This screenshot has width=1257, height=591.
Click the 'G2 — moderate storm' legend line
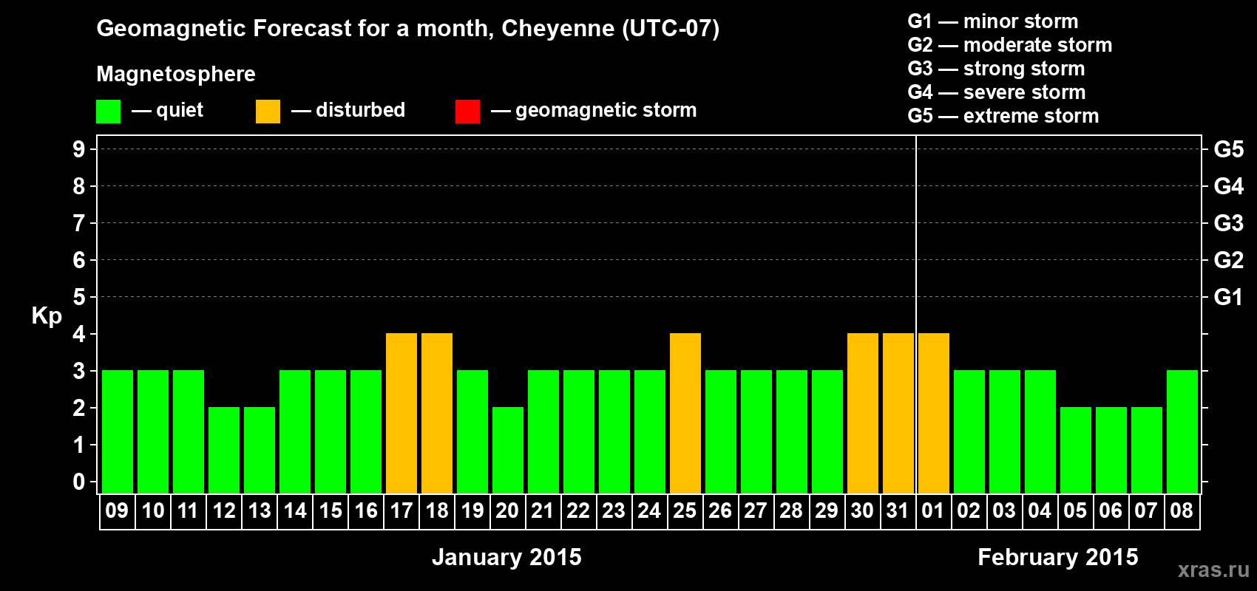pos(1010,45)
